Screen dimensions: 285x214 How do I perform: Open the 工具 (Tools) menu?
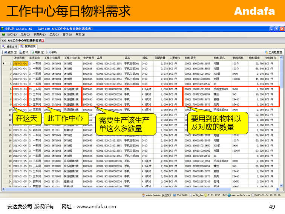coord(54,34)
